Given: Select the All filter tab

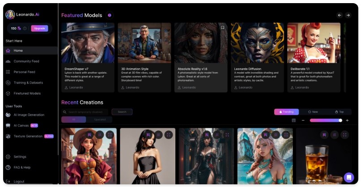Looking at the screenshot, I should 74,120.
